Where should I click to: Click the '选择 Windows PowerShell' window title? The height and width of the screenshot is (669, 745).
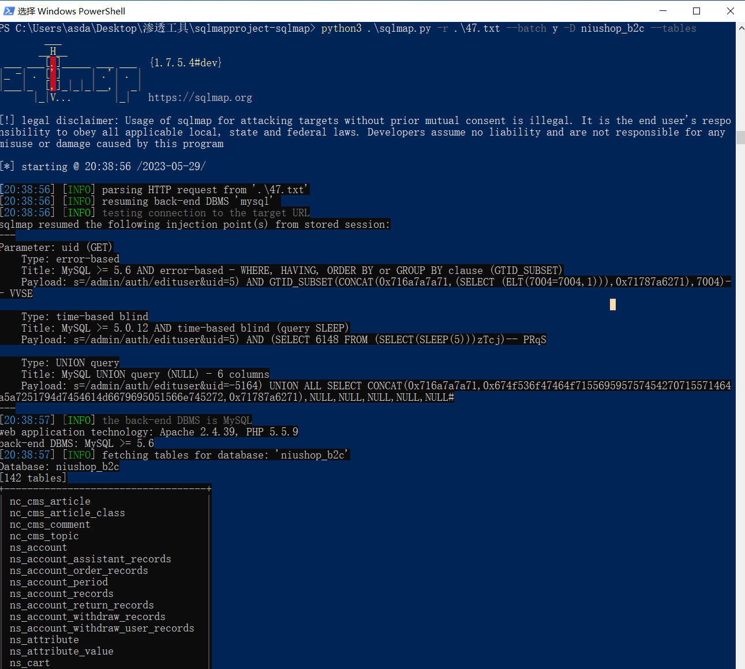72,11
